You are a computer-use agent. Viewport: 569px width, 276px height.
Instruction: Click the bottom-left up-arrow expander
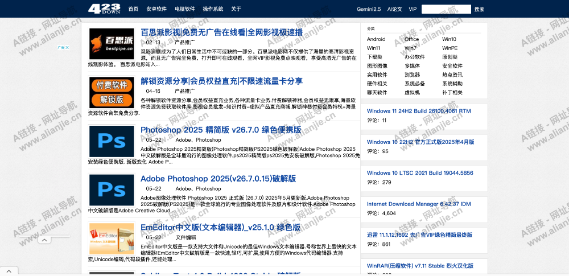(9, 271)
